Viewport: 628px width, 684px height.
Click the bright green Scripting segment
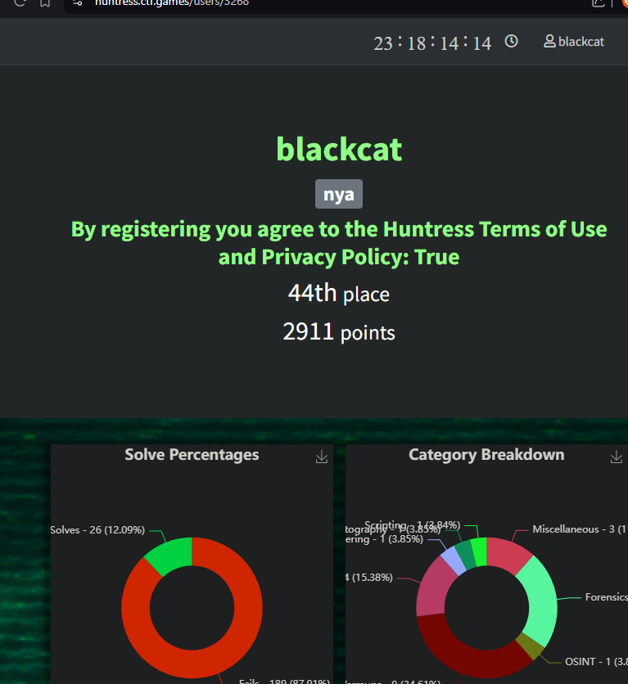[480, 552]
